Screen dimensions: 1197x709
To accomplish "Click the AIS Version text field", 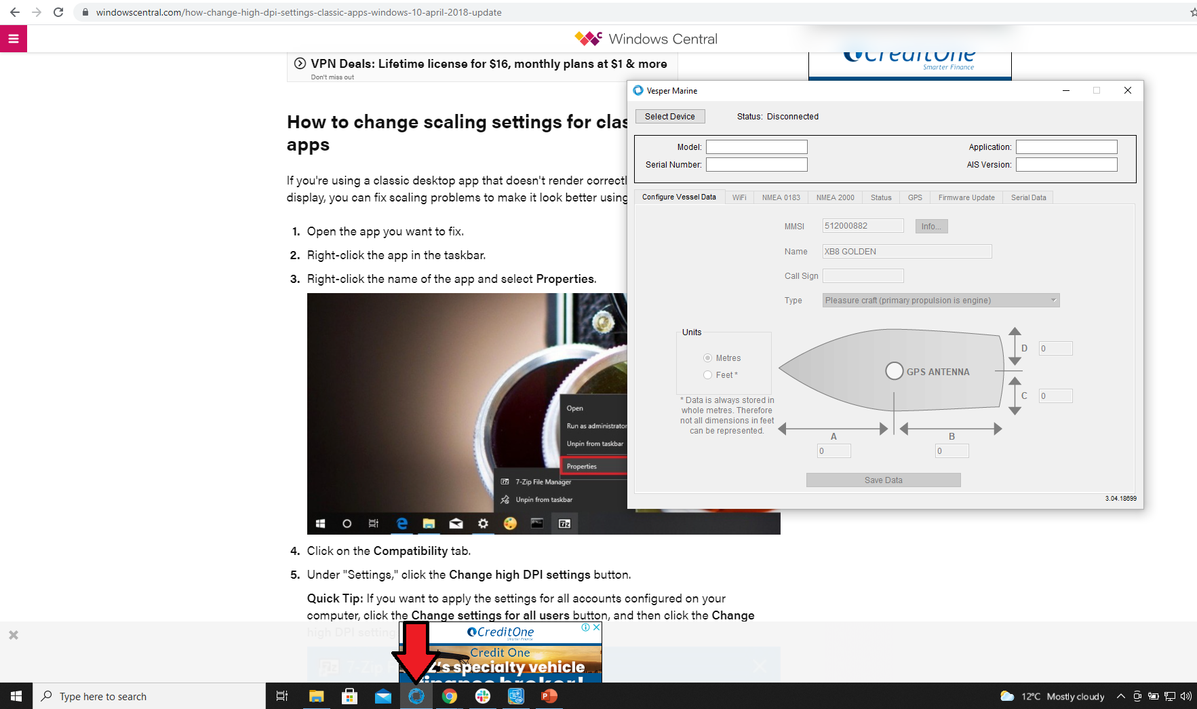I will [x=1066, y=165].
